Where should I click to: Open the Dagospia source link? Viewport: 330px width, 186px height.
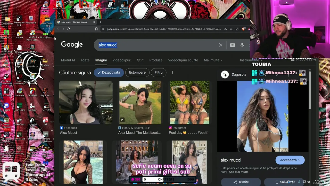click(x=234, y=74)
